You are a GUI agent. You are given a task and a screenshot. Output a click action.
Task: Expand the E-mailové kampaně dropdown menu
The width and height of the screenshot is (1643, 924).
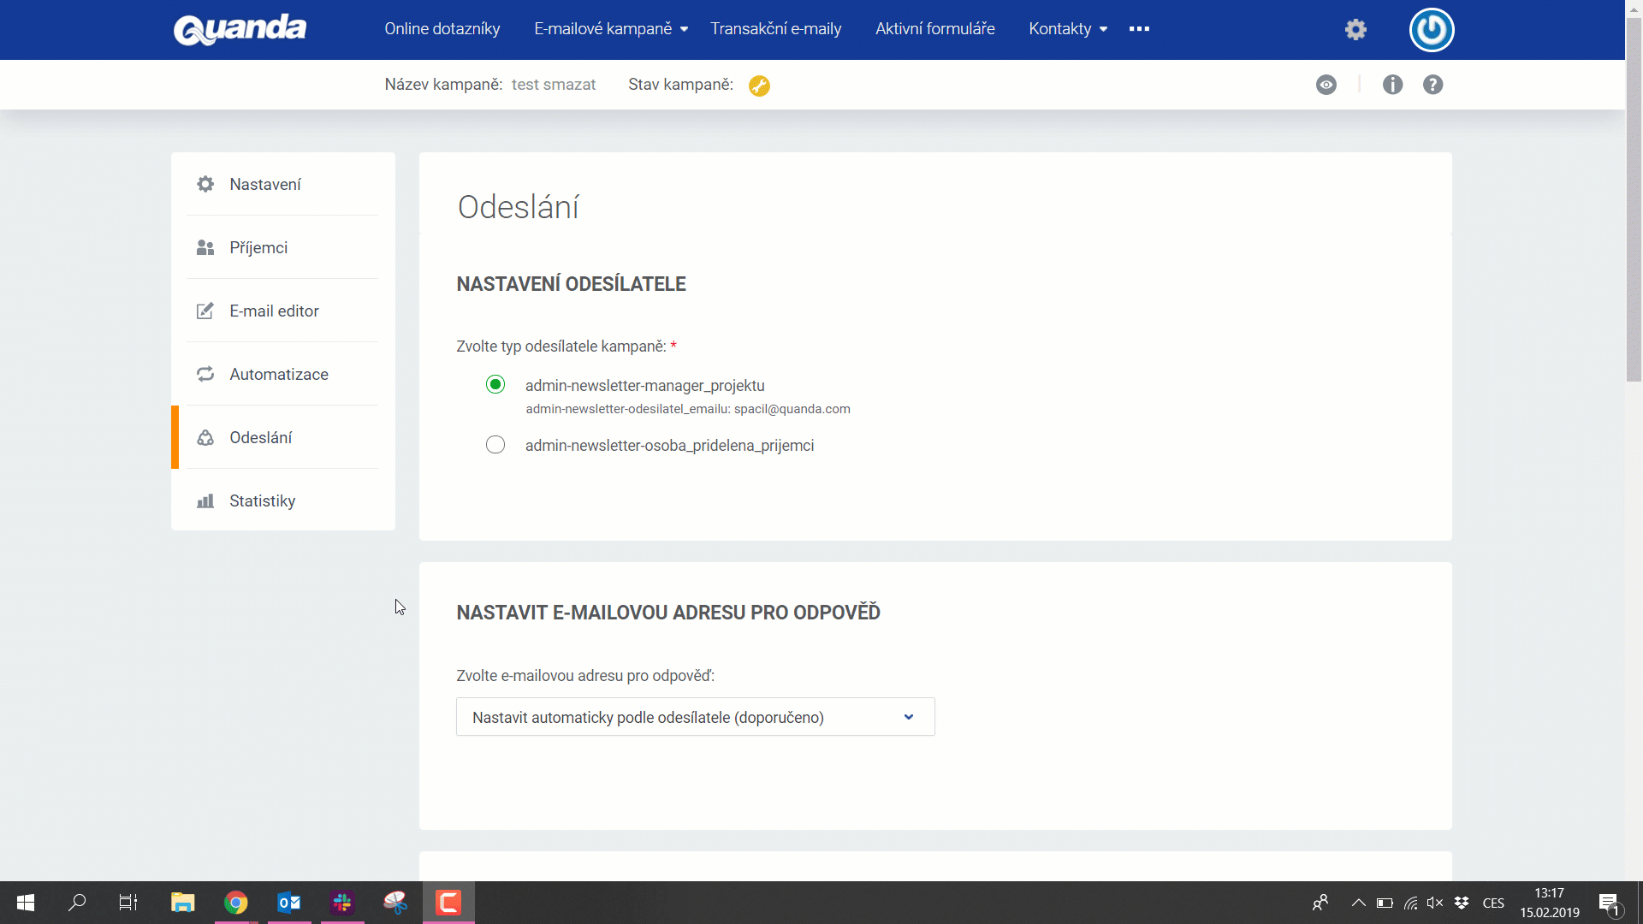(611, 29)
